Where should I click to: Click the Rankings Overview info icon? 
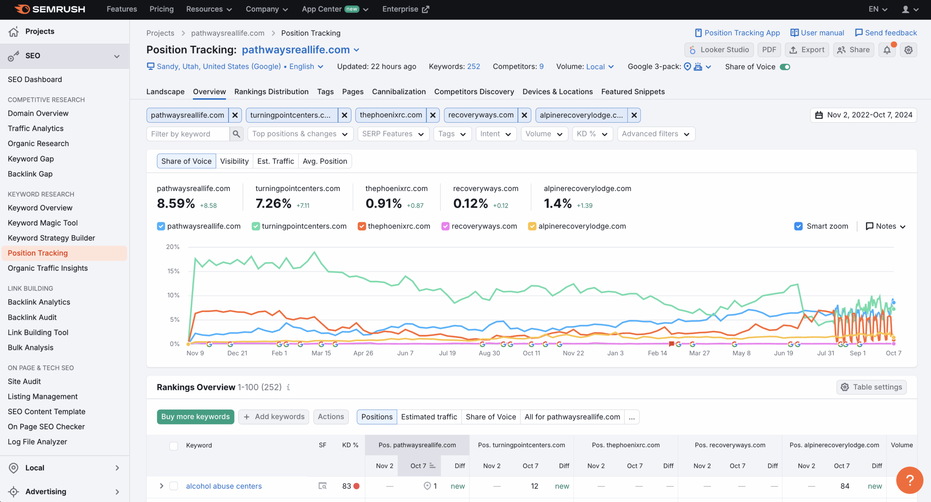pos(288,387)
